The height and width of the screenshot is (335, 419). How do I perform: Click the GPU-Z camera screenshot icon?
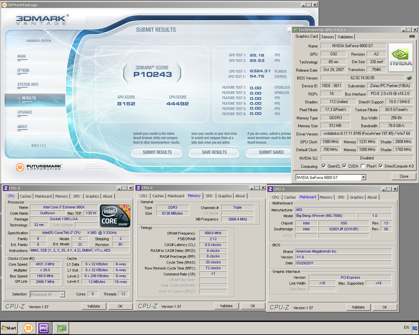[412, 36]
